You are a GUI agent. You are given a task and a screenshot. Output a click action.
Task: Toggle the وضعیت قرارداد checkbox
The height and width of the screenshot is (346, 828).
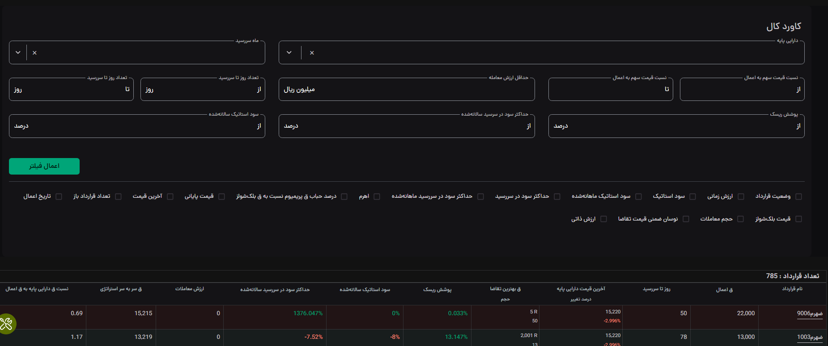click(x=798, y=196)
